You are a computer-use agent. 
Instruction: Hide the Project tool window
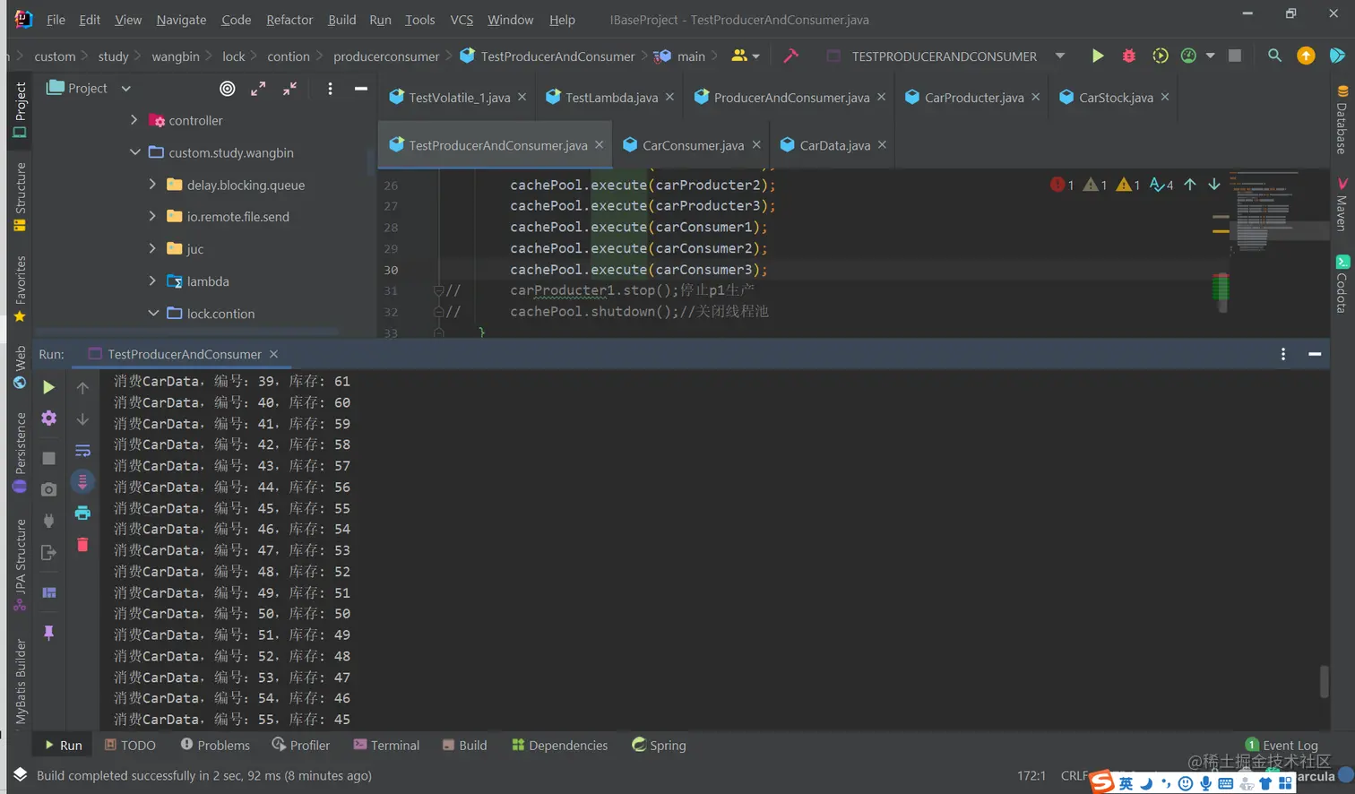point(360,88)
